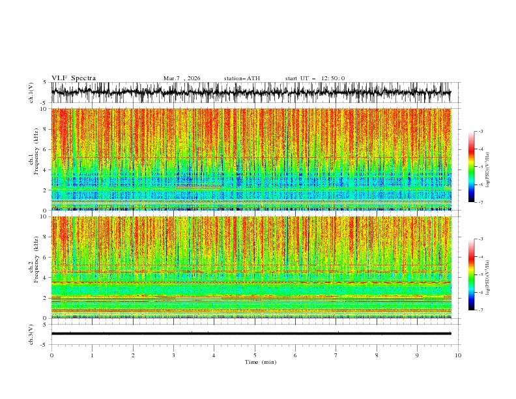516x399 pixels.
Task: Click the lower "log(PSD)(V²/Hz)" color bar label
Action: [x=487, y=278]
